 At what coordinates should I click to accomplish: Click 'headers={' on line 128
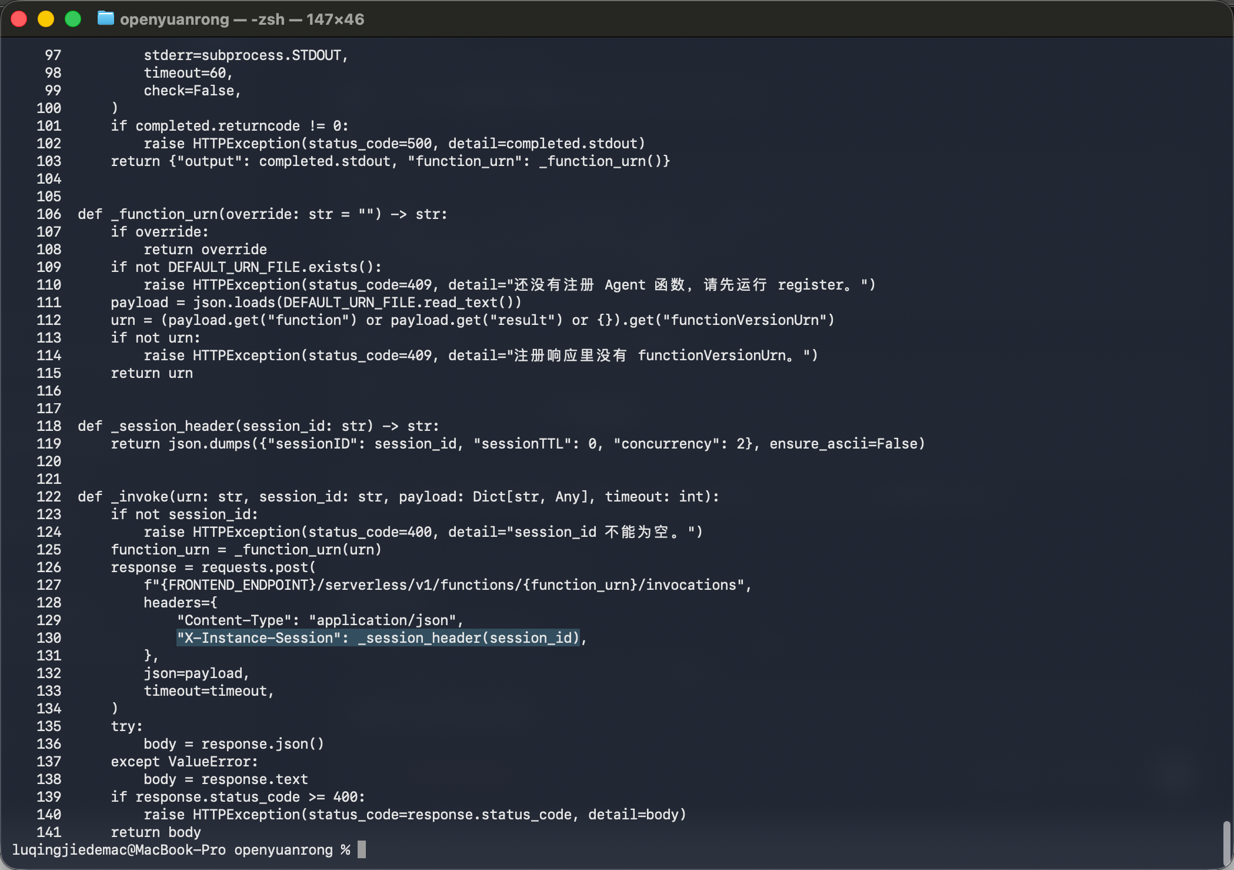181,603
